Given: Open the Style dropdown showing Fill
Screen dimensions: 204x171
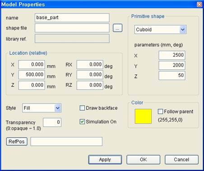Looking at the screenshot, I should (x=42, y=108).
